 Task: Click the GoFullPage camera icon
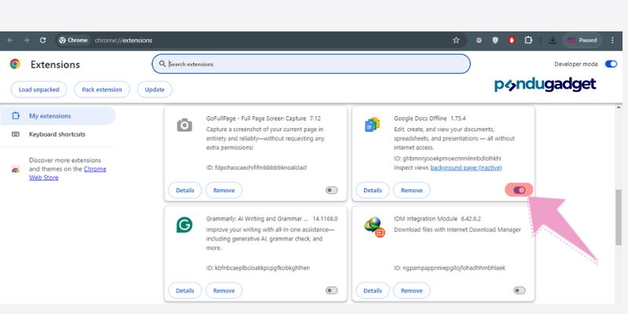pos(184,126)
